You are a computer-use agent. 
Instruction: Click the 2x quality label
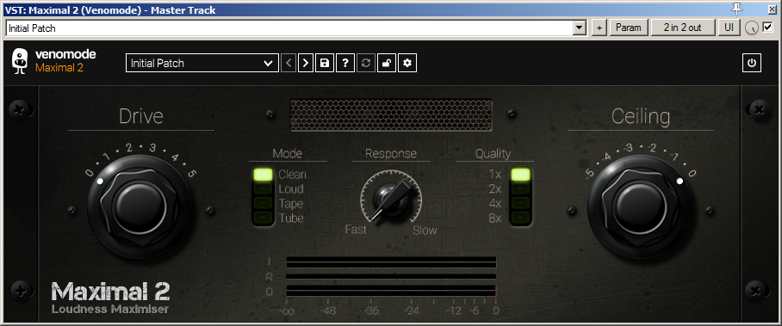[494, 189]
